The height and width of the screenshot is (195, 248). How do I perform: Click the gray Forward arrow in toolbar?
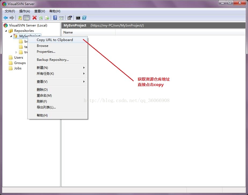(12, 18)
